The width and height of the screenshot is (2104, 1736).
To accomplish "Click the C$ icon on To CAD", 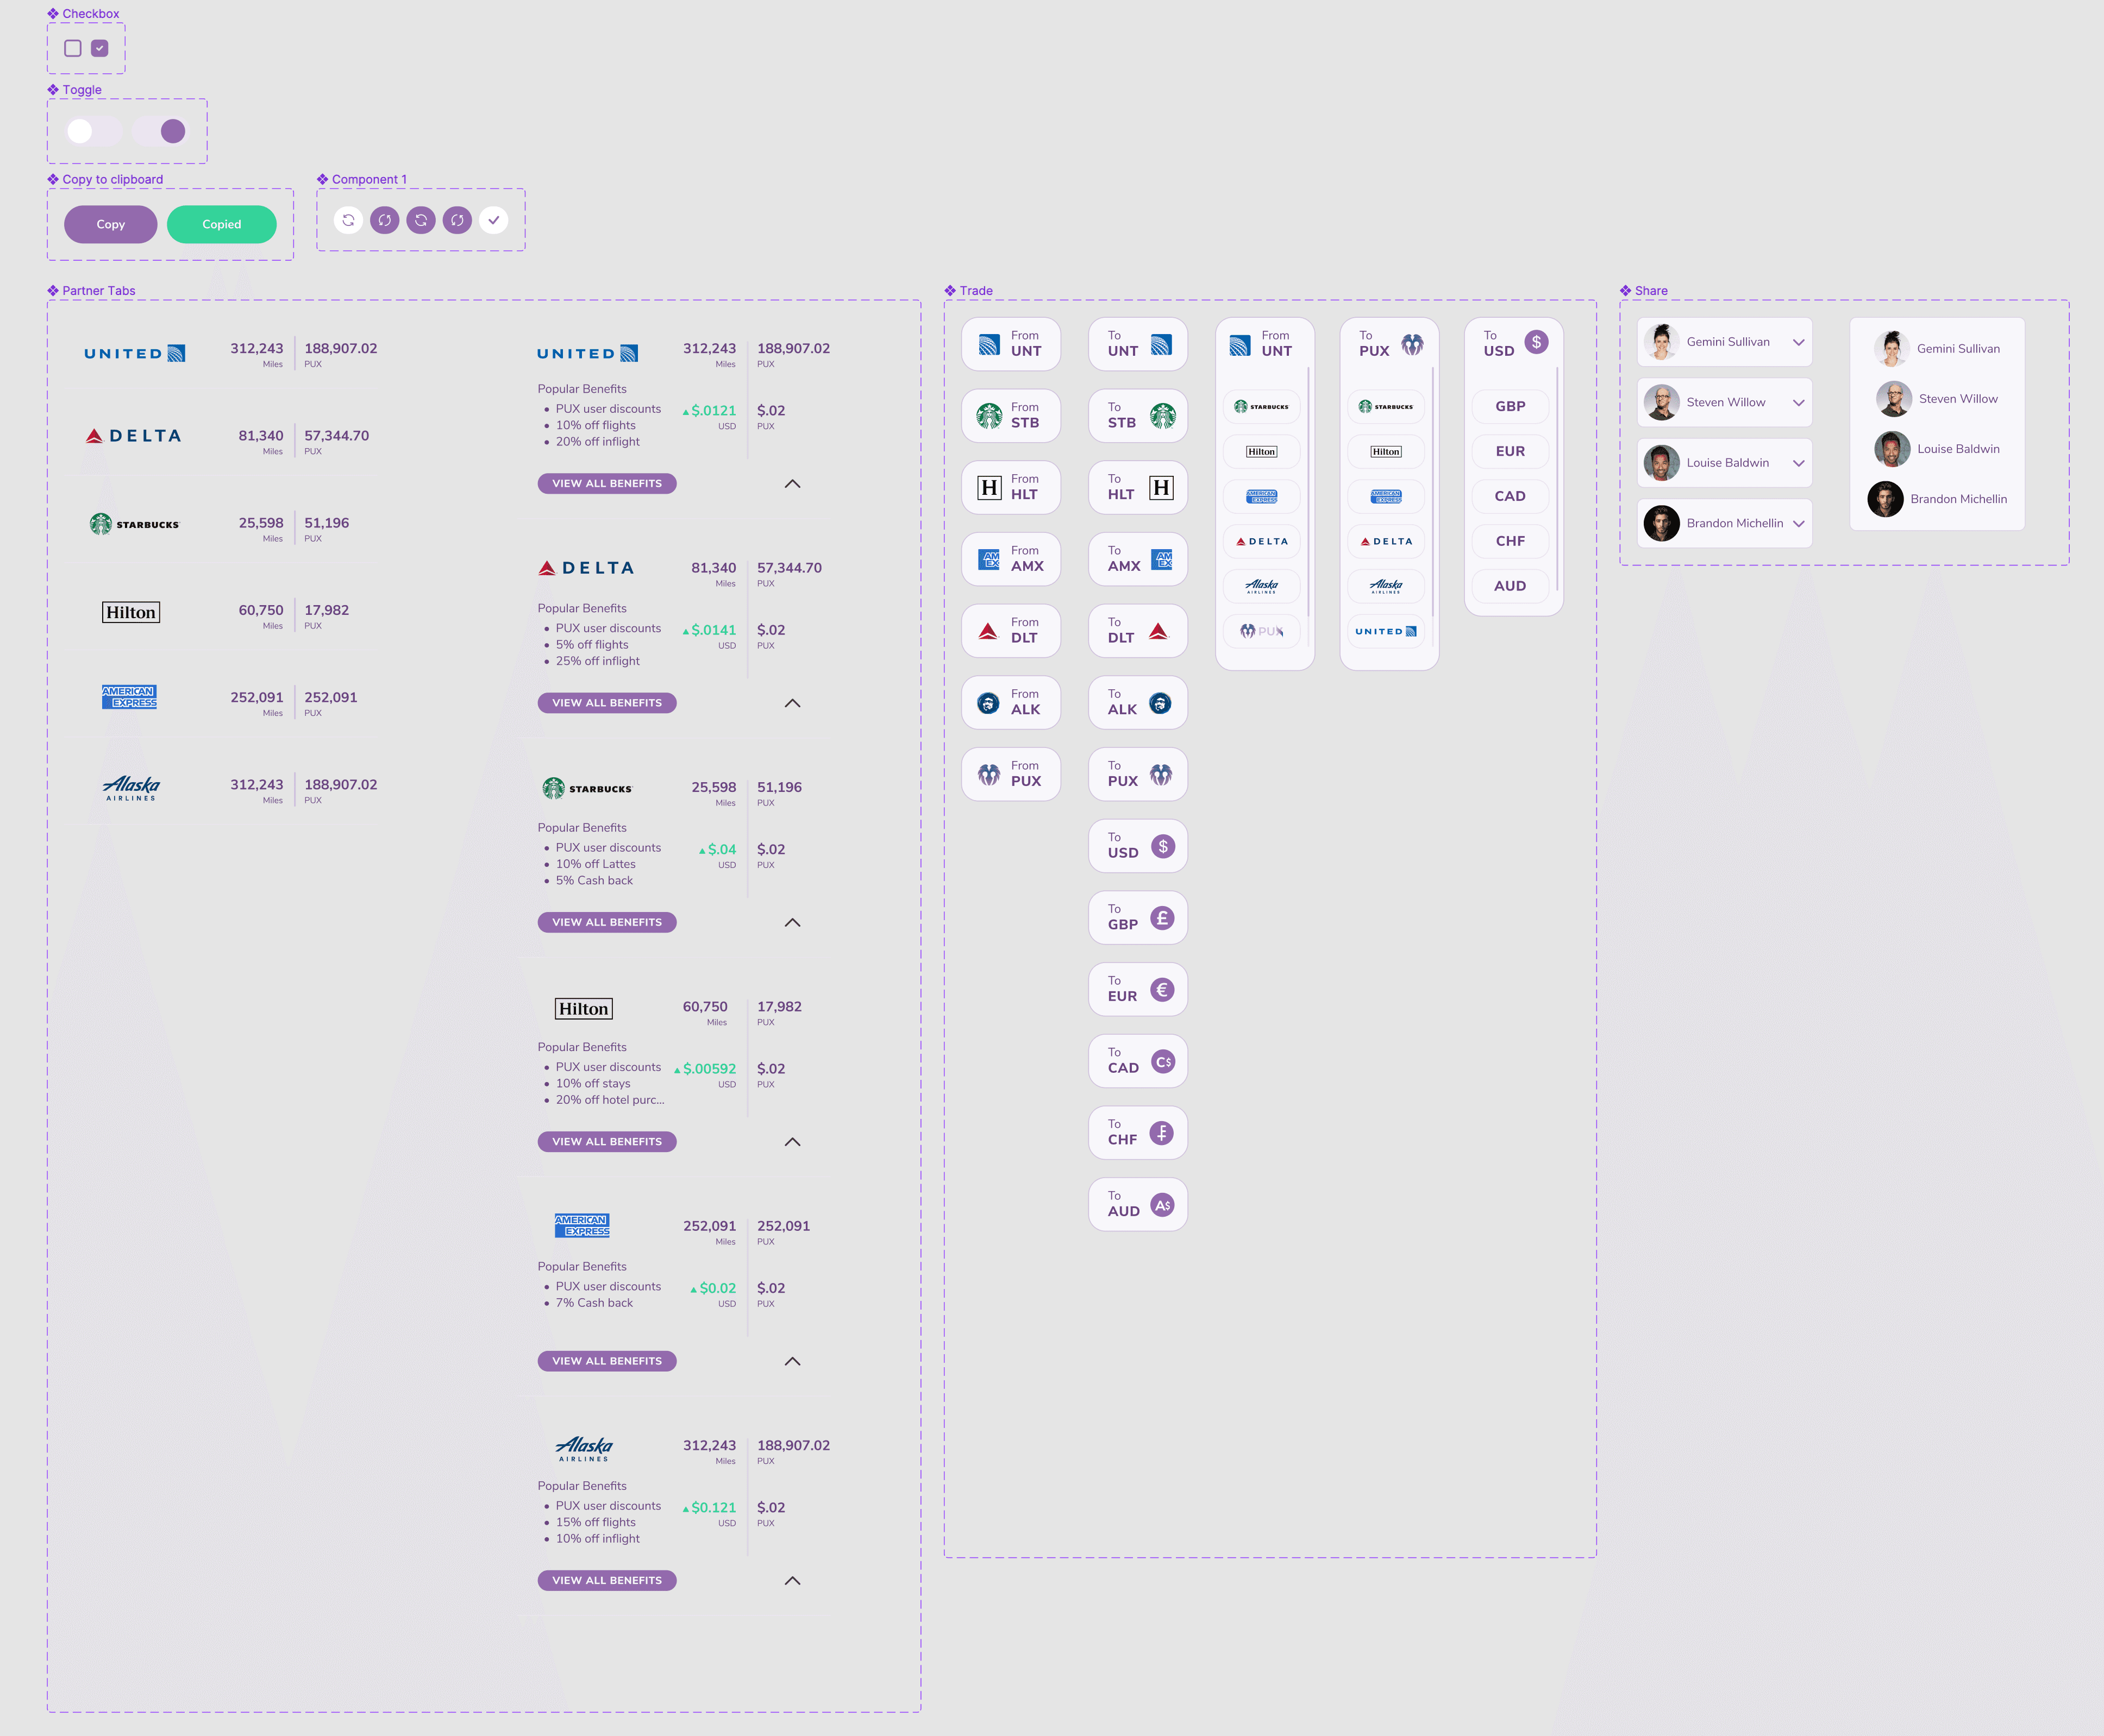I will [x=1162, y=1062].
